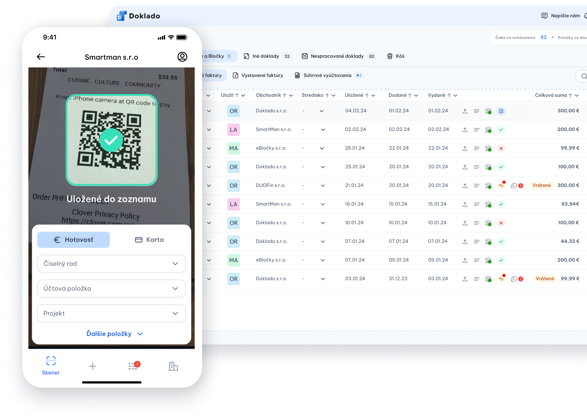Switch to Súhrnné vyúčtovania tab
Screen dimensions: 587x420
328,76
